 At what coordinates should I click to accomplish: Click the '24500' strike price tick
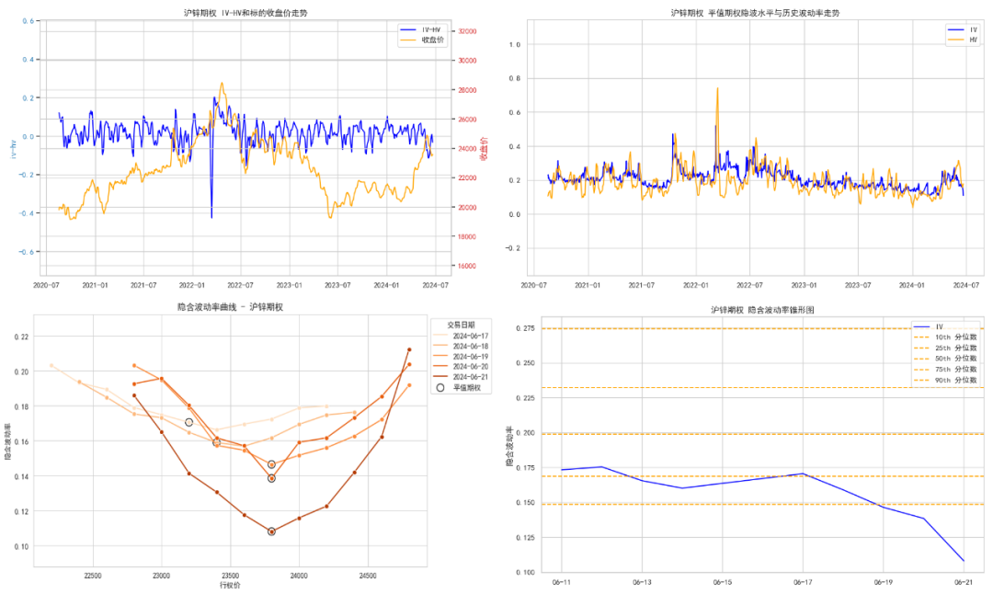367,576
